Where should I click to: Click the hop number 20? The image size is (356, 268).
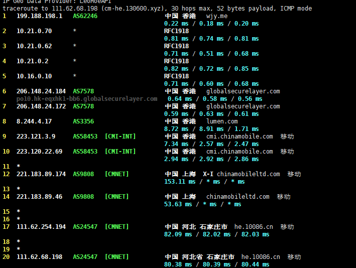(6, 257)
